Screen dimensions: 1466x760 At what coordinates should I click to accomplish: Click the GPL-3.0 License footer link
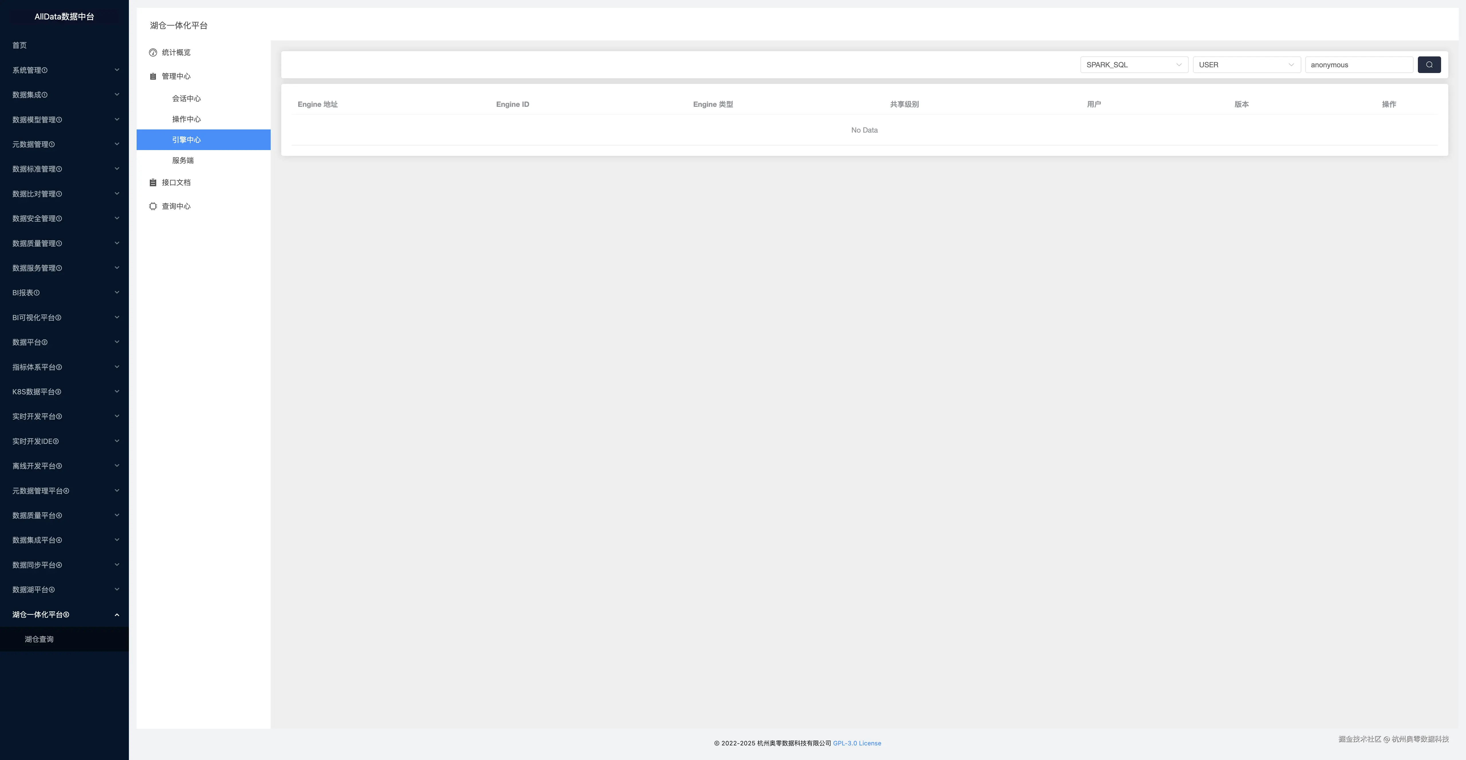(856, 743)
